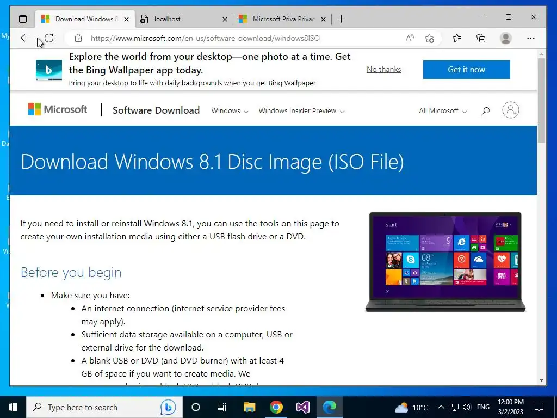Click the scrollbar down arrow

coord(541,380)
